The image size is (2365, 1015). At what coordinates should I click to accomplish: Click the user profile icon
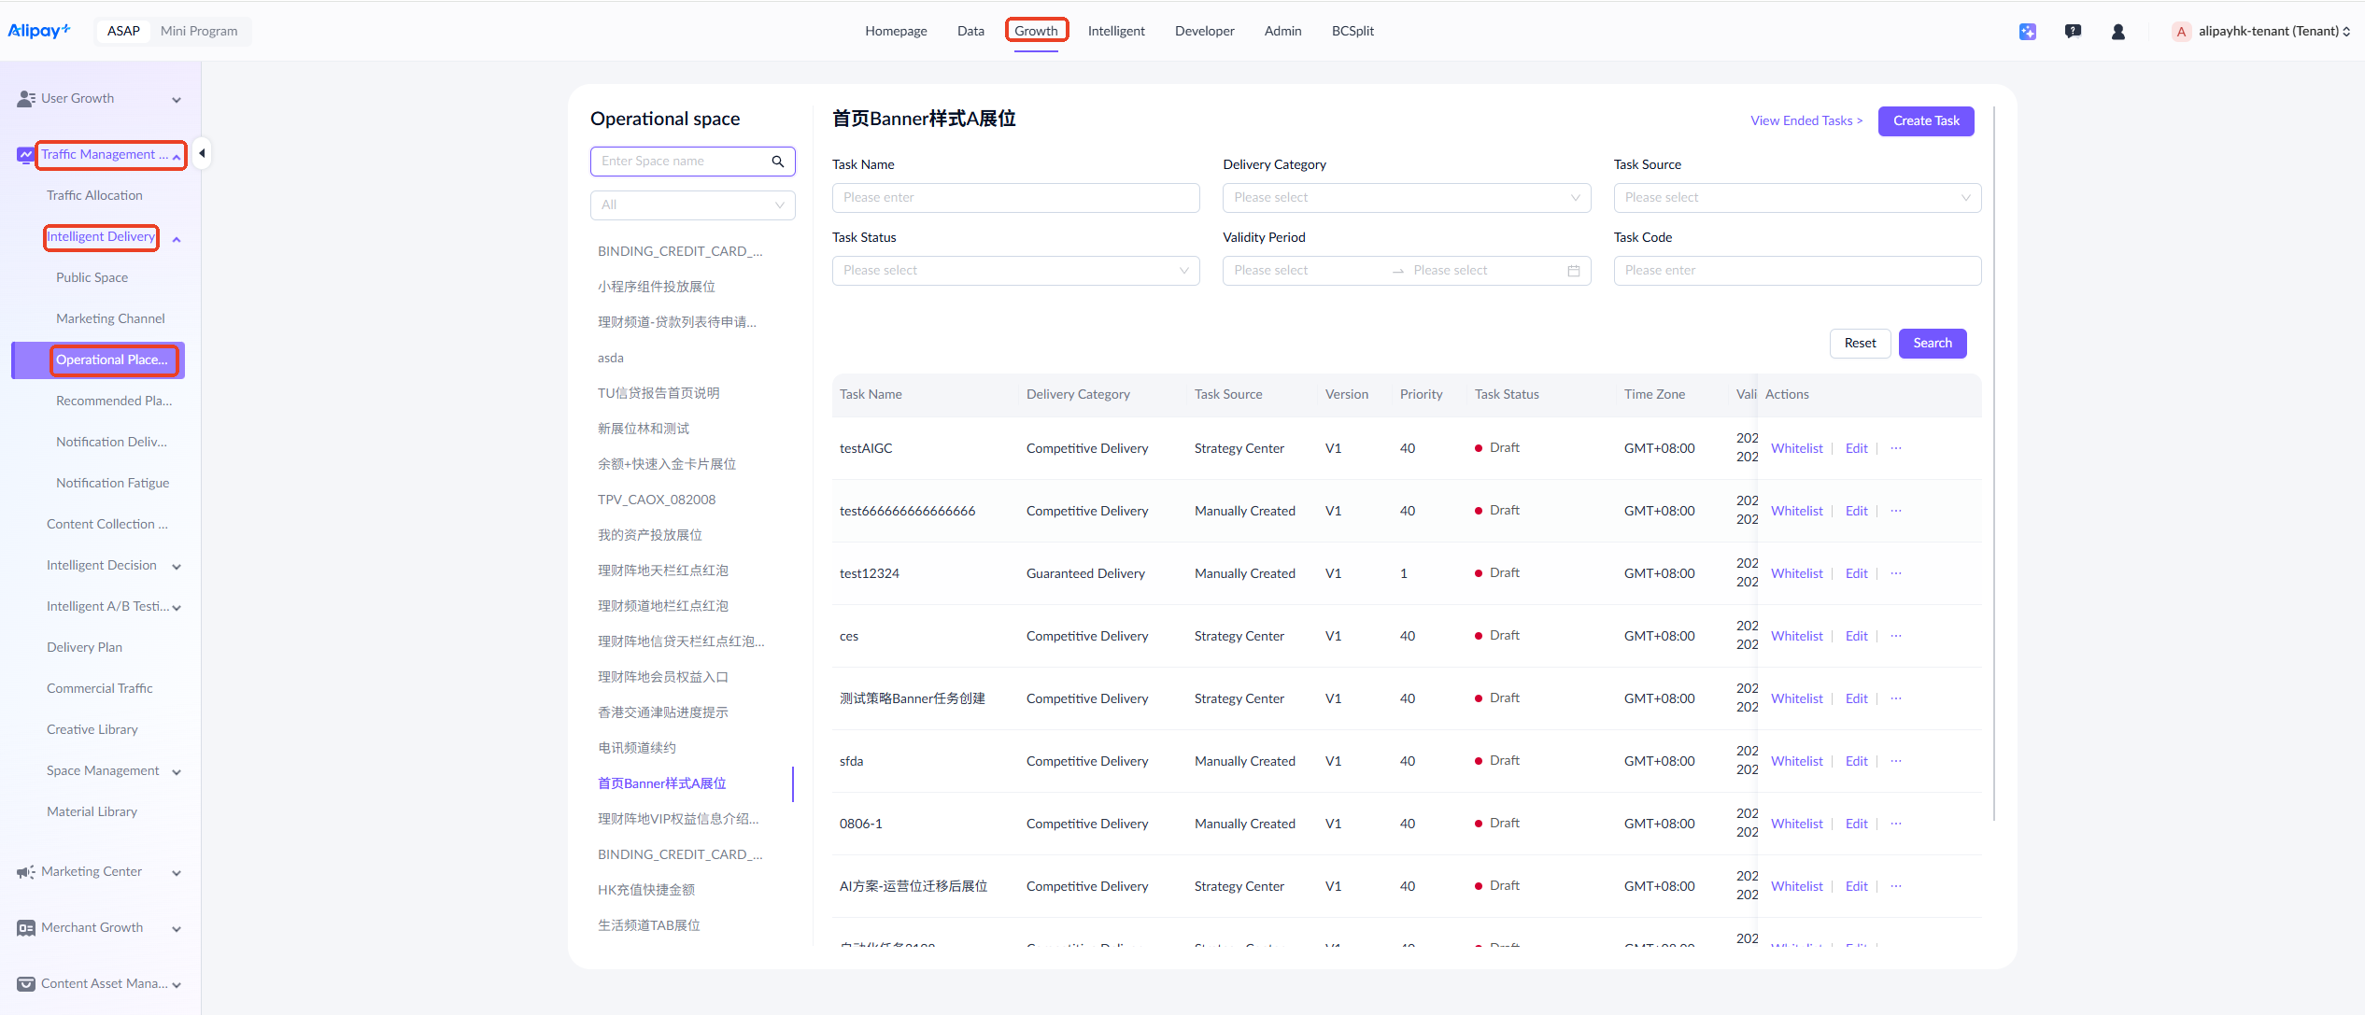(x=2117, y=32)
